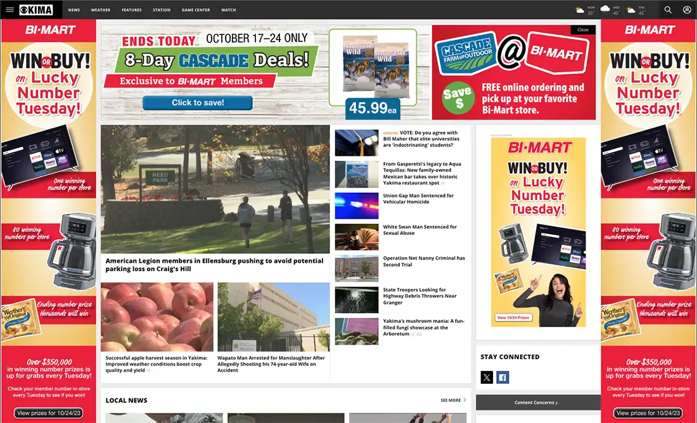Open the Game Center menu
Screen dimensions: 697x423
(196, 9)
